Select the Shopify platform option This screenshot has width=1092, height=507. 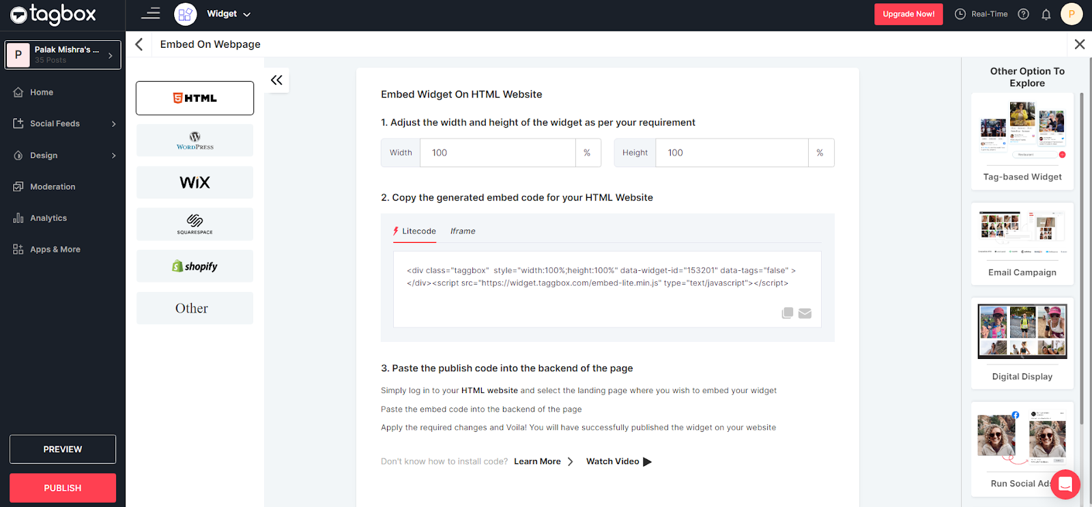click(x=195, y=266)
